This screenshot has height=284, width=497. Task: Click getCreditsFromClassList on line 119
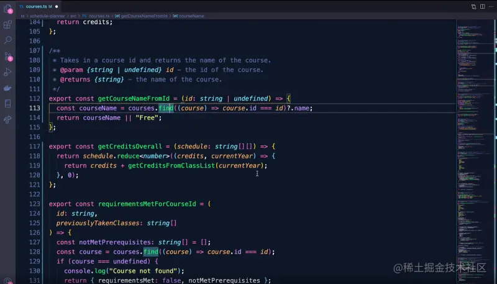pos(171,165)
